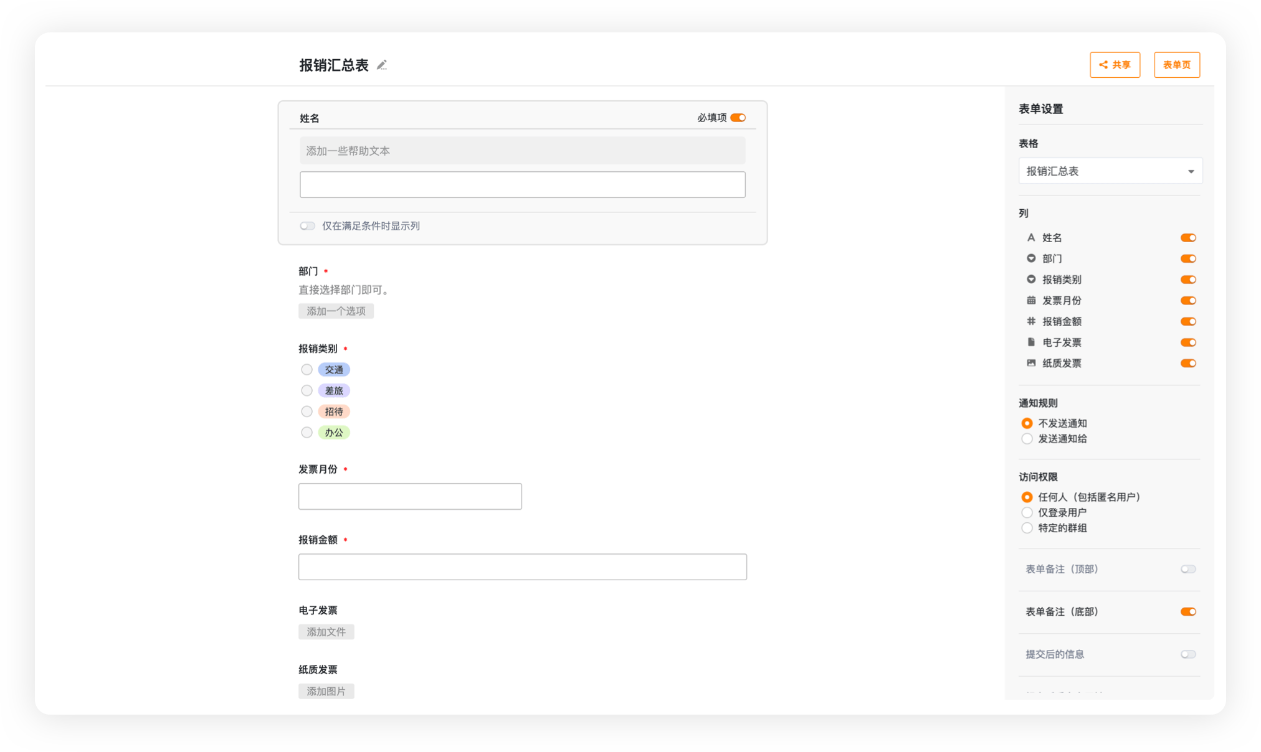
Task: Enable 仅在满足条件时显示列 conditional toggle
Action: coord(307,226)
